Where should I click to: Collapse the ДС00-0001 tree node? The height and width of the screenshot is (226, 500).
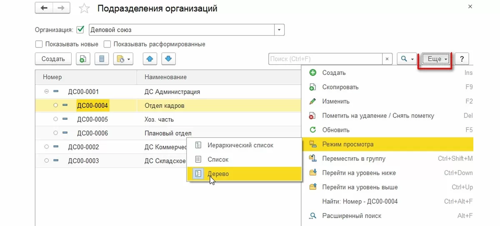(x=46, y=92)
